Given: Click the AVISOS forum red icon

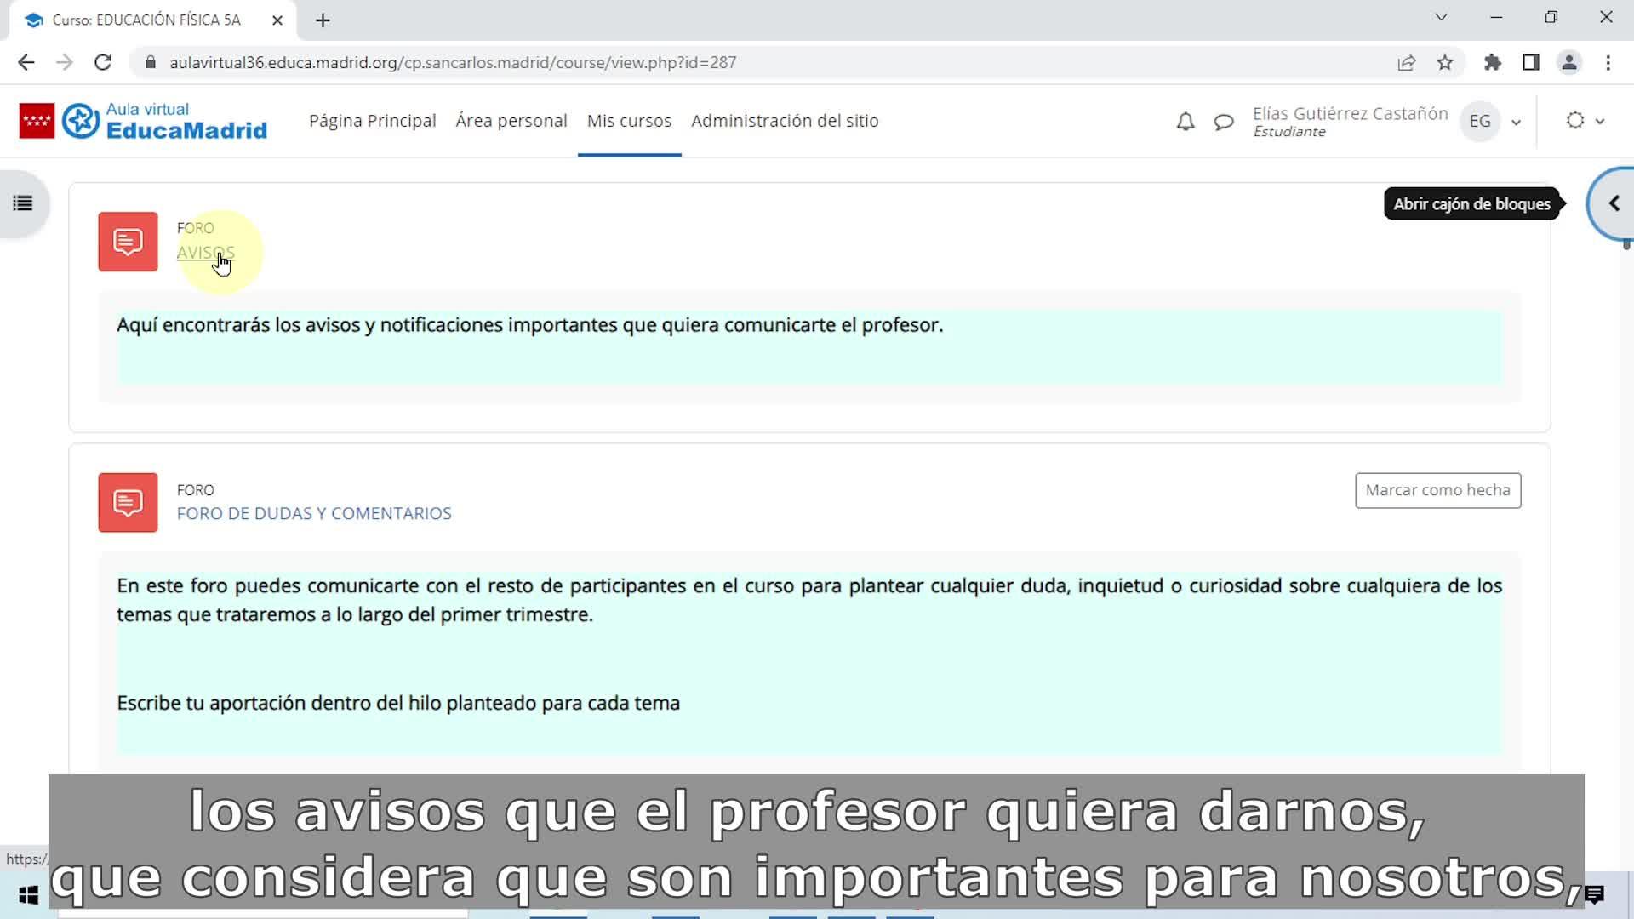Looking at the screenshot, I should pos(128,242).
